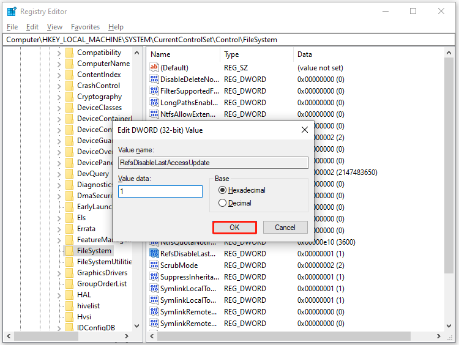Open the File menu
Viewport: 459px width, 345px height.
click(12, 27)
